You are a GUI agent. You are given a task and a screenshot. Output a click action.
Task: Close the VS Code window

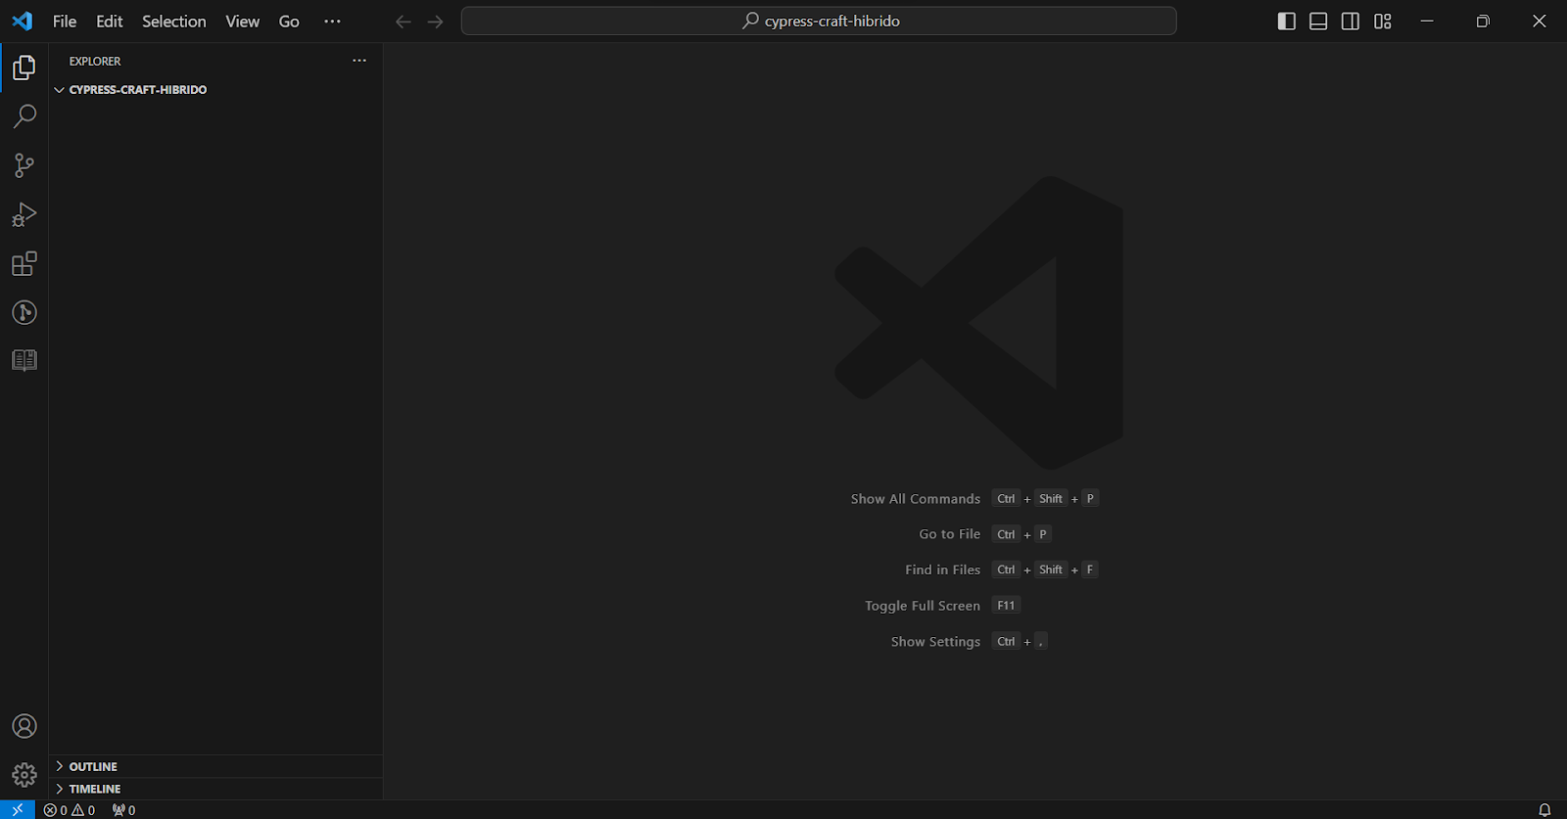(x=1540, y=22)
